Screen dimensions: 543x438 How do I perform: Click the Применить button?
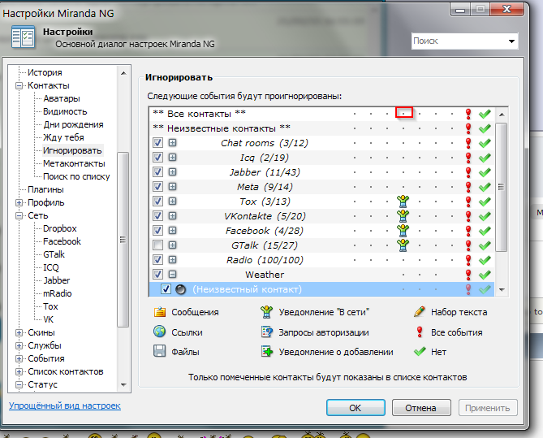pyautogui.click(x=488, y=407)
